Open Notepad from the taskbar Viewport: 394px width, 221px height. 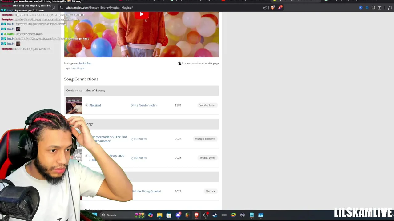(251, 215)
